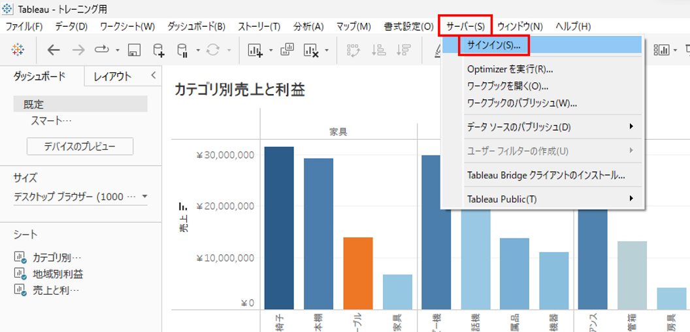Image resolution: width=690 pixels, height=332 pixels.
Task: Click the Sort Descending icon
Action: click(x=404, y=50)
